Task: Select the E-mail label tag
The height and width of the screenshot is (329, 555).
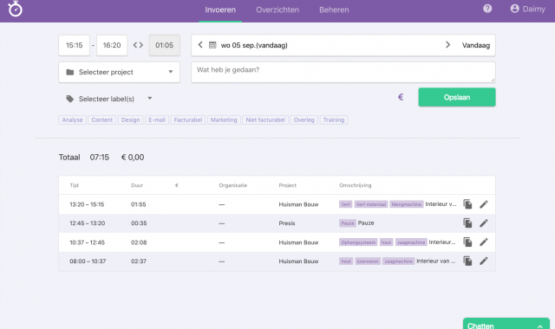Action: tap(157, 119)
